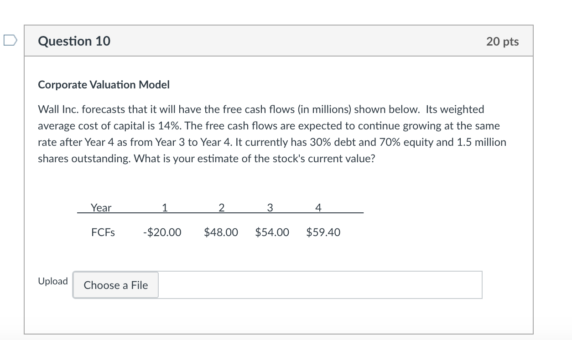The height and width of the screenshot is (340, 572).
Task: Click the column header labeled 1
Action: 164,208
